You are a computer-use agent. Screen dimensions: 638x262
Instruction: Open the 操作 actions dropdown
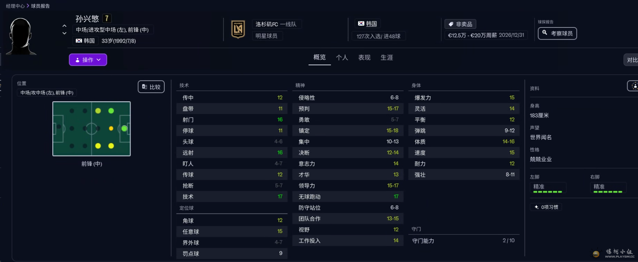tap(88, 60)
